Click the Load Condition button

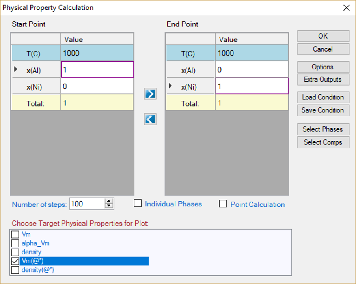(323, 97)
